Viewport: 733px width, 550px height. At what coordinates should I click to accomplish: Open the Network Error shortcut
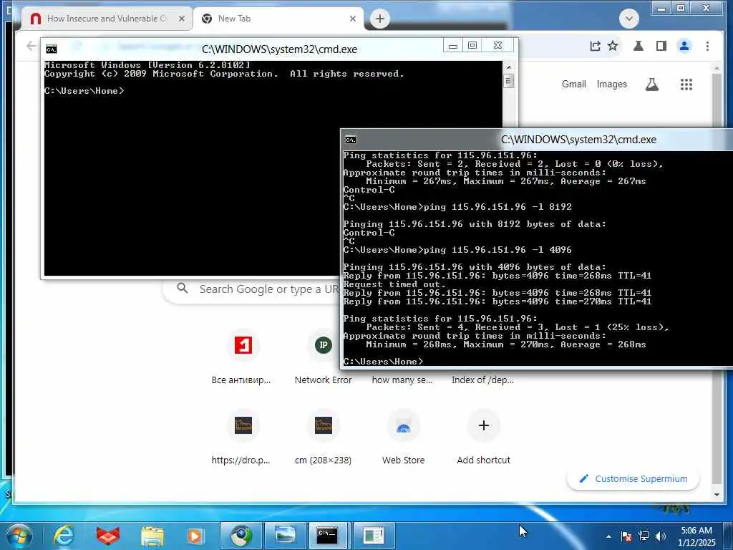click(x=323, y=358)
